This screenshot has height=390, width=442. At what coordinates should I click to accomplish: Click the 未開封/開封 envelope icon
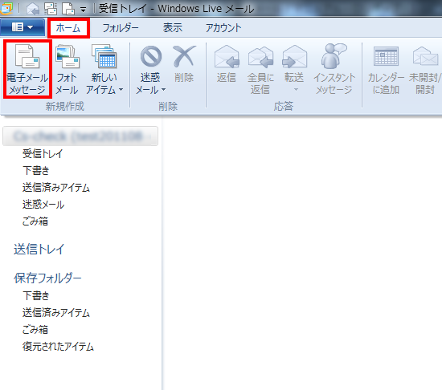coord(425,56)
